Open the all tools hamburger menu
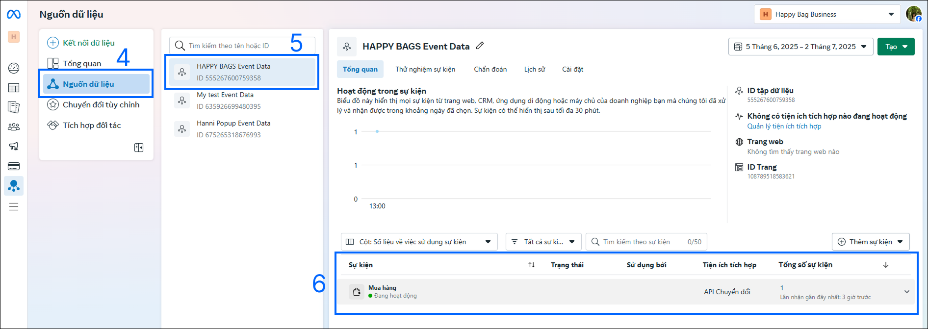 pos(14,206)
